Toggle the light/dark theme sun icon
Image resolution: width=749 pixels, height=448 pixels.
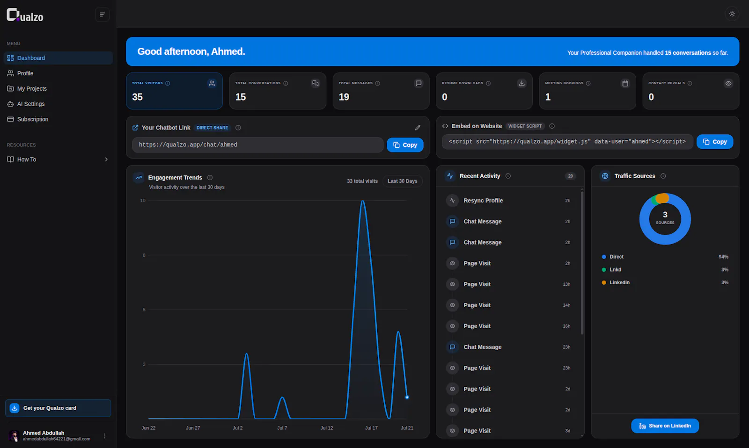[x=732, y=14]
